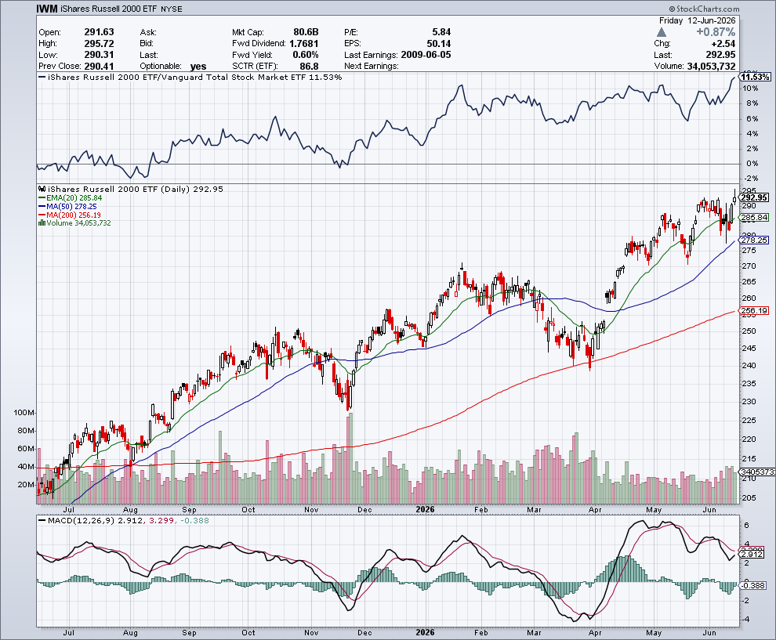Click the blue '278.25' moving average axis flag
The image size is (776, 640).
[x=754, y=240]
